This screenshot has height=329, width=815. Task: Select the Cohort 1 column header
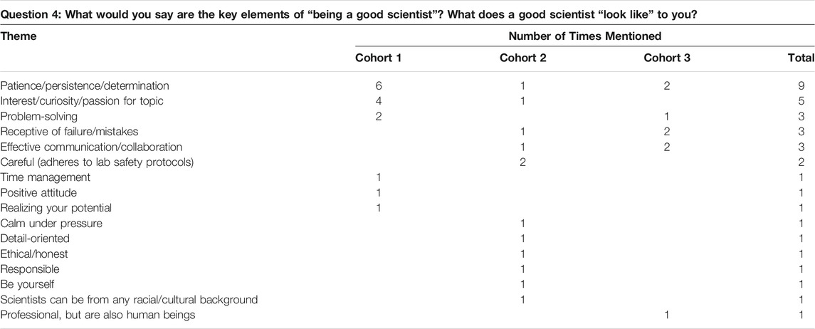[379, 58]
